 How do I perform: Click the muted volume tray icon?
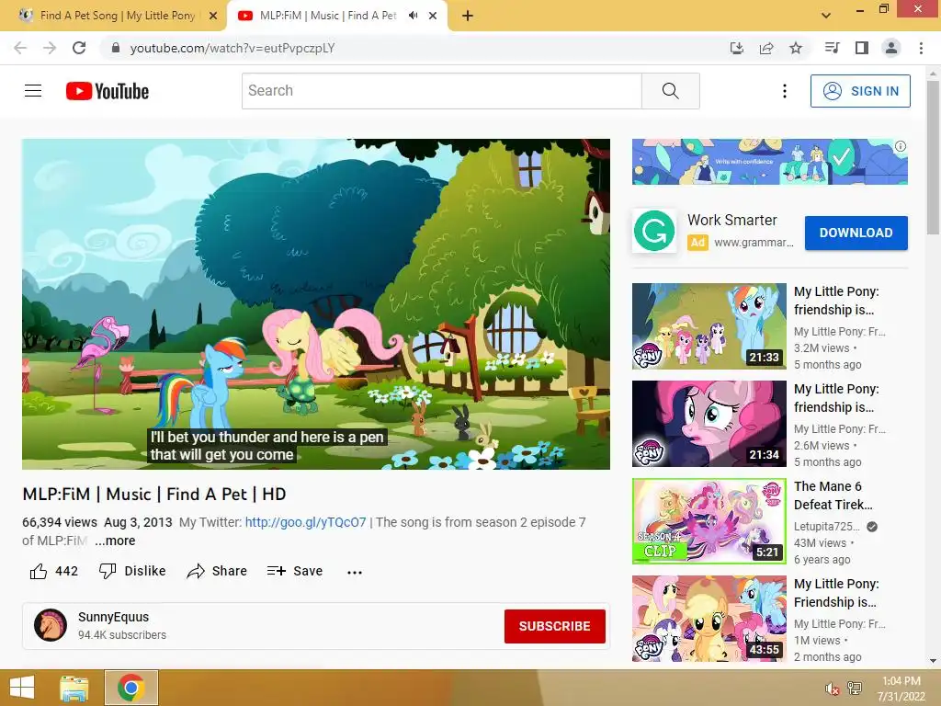click(832, 689)
